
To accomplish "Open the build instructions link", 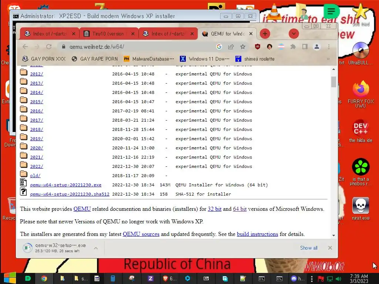I will (258, 234).
